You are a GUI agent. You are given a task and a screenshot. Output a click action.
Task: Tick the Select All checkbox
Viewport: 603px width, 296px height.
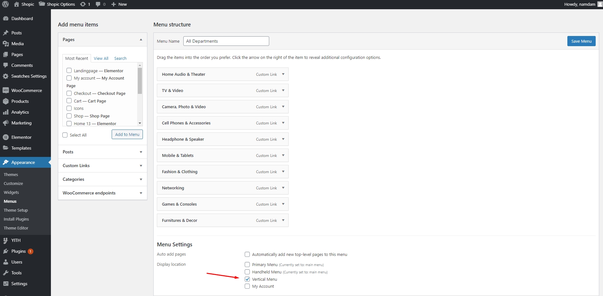65,135
